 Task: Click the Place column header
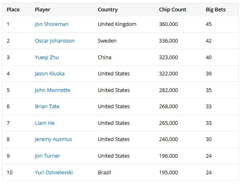click(x=13, y=10)
